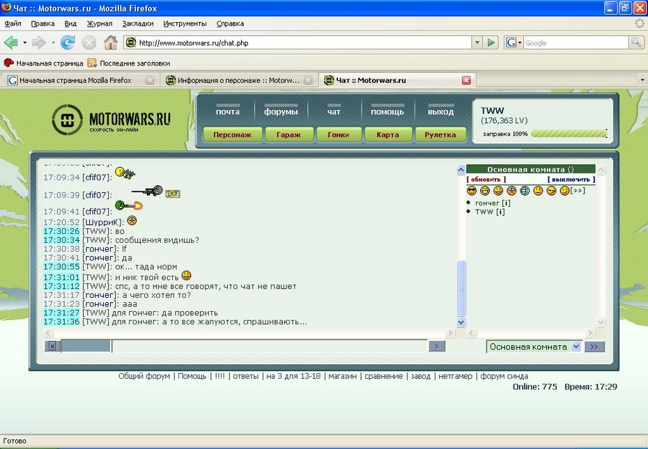
Task: Open the Общий форум footer link
Action: tap(144, 376)
